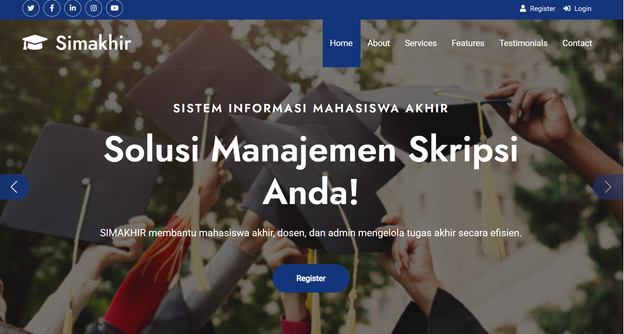624x334 pixels.
Task: Open the Contact navigation item
Action: click(x=577, y=43)
